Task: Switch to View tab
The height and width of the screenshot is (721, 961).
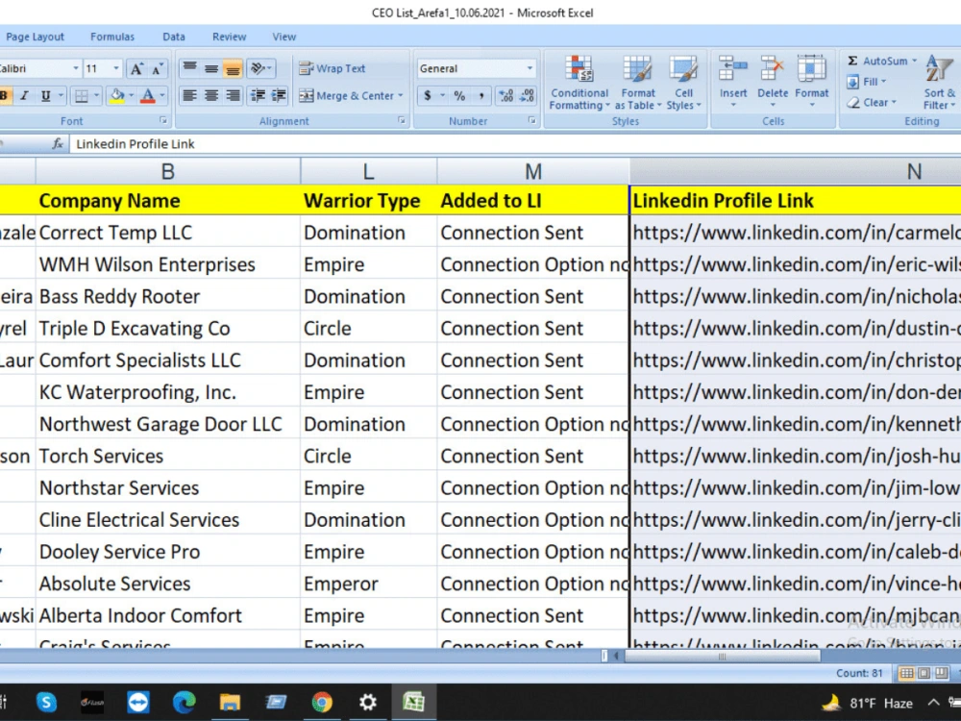Action: click(283, 37)
